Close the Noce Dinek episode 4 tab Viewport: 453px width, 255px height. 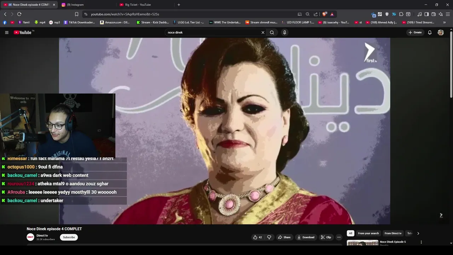click(x=54, y=5)
